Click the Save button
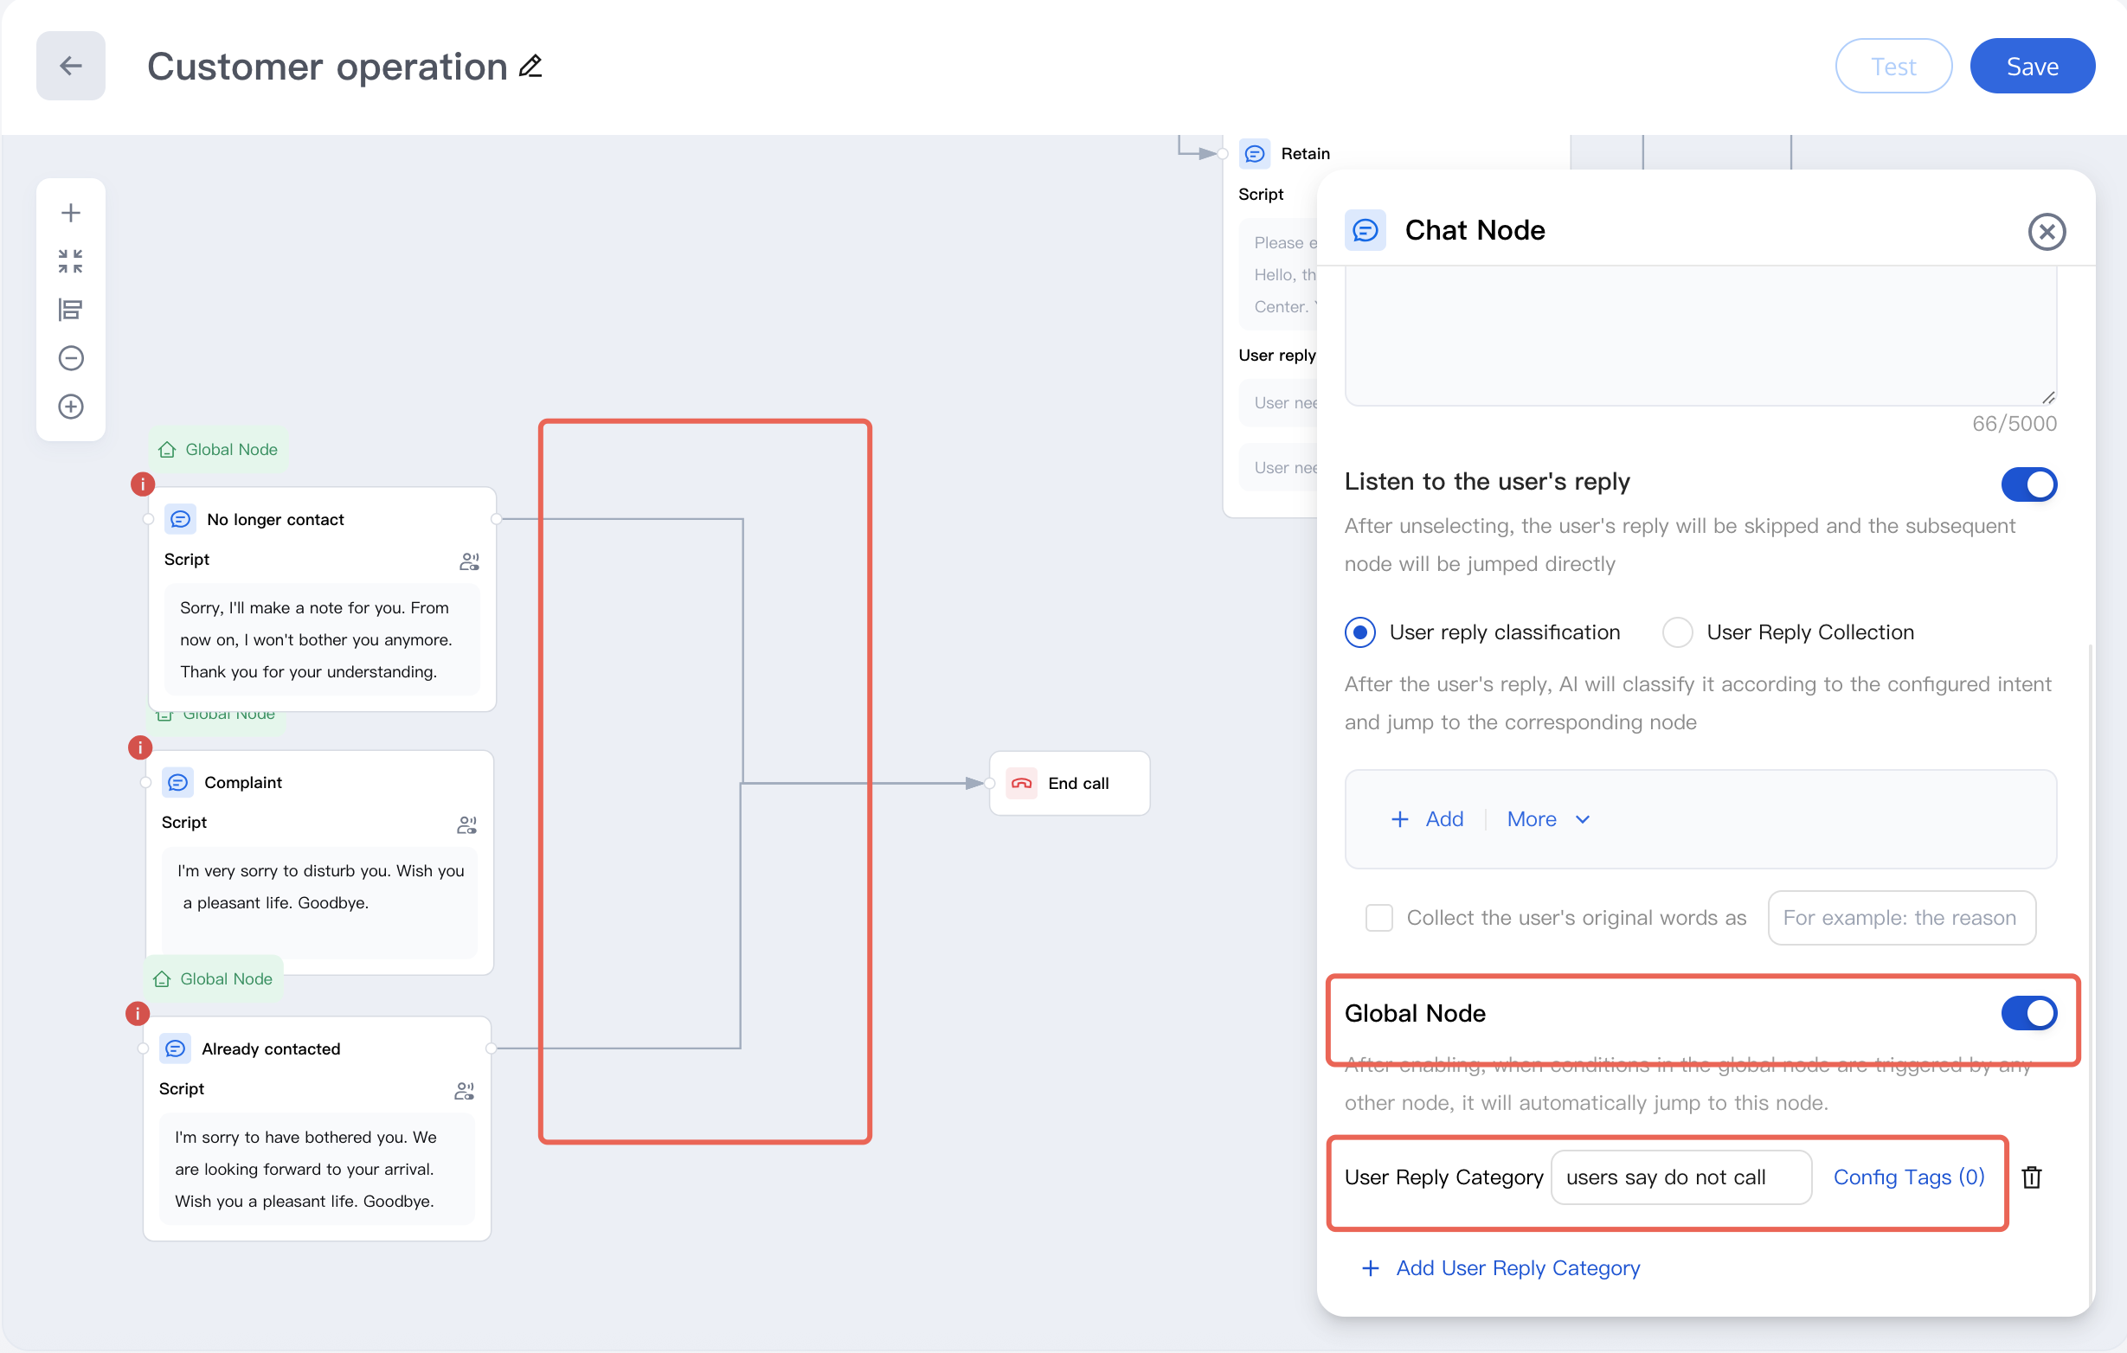 point(2031,67)
